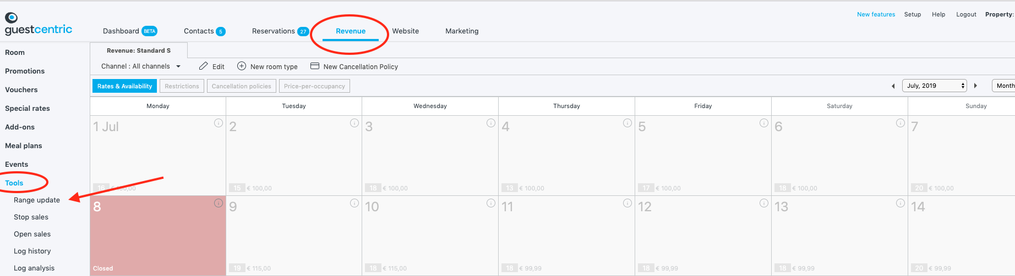Open the Channel: All channels dropdown
The image size is (1015, 276).
(141, 66)
